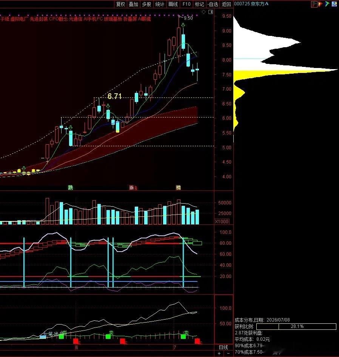This screenshot has width=339, height=357.
Task: Click the orange arrow icon at top right
Action: (x=321, y=4)
